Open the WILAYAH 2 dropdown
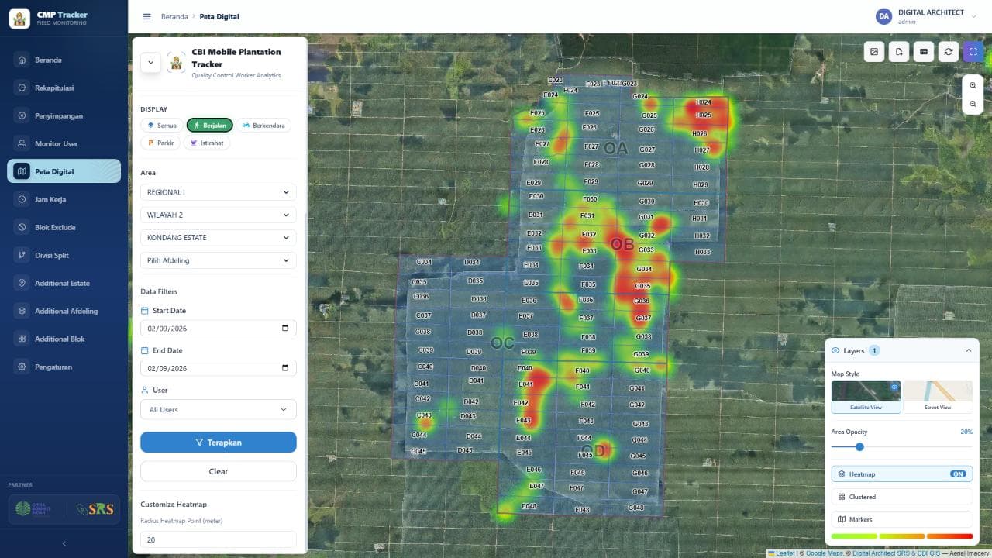Screen dimensions: 992x558 click(219, 215)
